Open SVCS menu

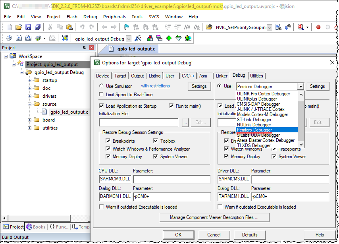(x=154, y=17)
